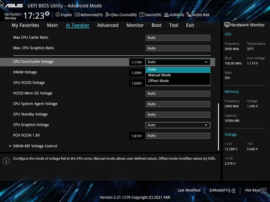Click the 17:23 clock display
270x202 pixels.
[x=34, y=16]
